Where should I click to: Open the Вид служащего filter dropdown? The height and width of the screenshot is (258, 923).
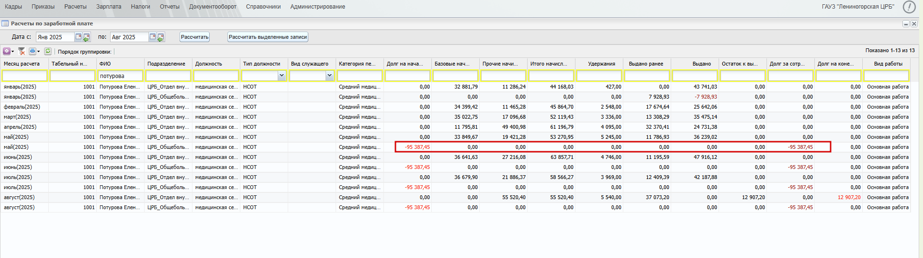[x=329, y=76]
